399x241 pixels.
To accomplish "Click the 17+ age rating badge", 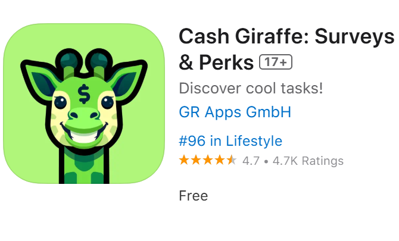I will (x=276, y=62).
